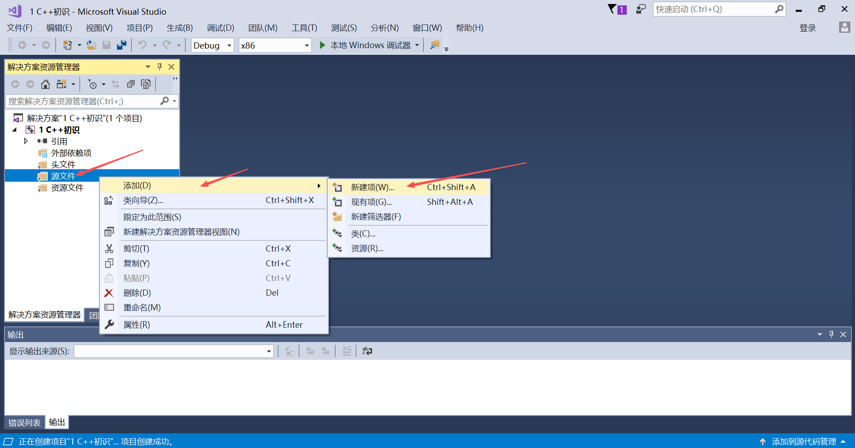The width and height of the screenshot is (855, 448).
Task: Open the x86 platform dropdown
Action: click(x=275, y=45)
